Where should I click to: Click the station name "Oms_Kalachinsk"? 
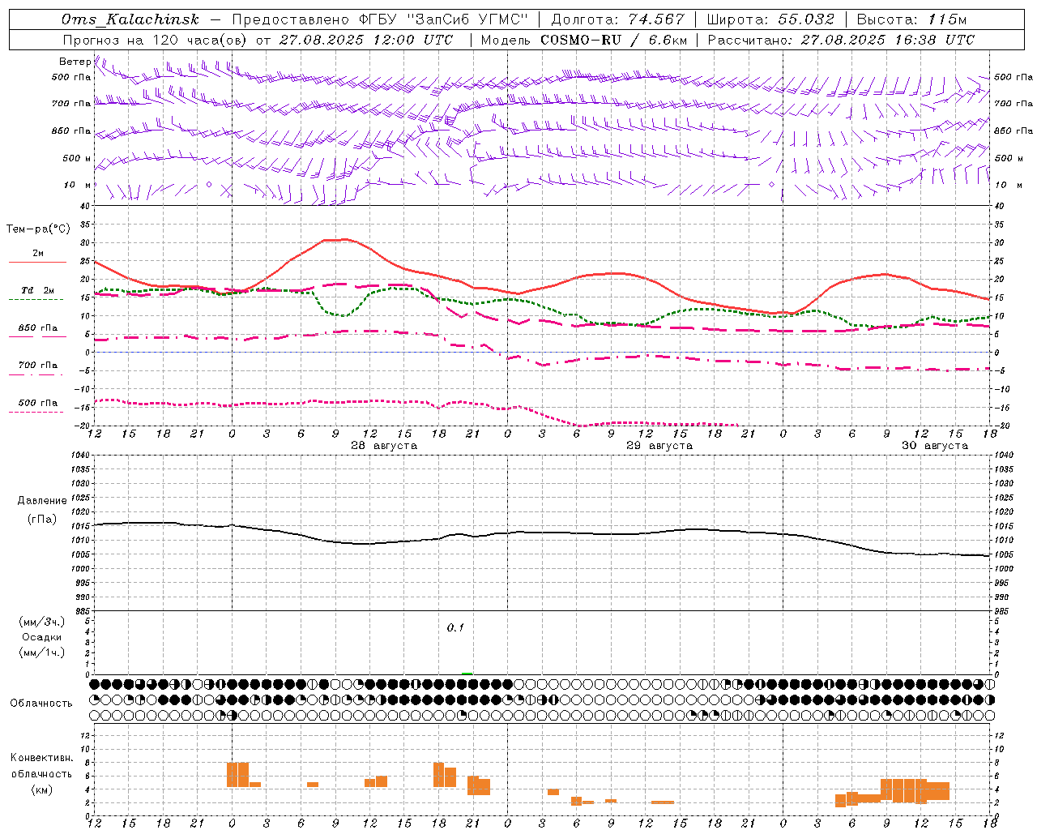tap(130, 19)
